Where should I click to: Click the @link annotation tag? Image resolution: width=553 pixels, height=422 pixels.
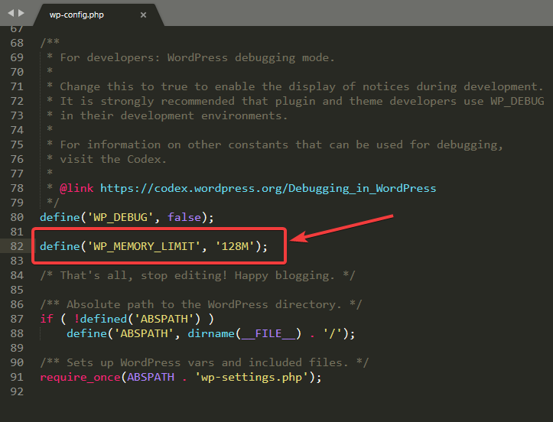[x=76, y=188]
